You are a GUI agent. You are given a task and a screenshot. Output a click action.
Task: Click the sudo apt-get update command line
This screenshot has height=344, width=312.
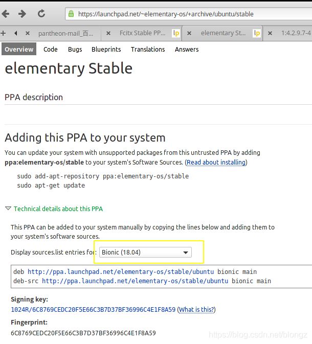51,186
